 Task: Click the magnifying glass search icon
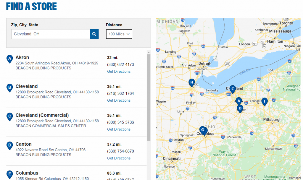tap(94, 34)
